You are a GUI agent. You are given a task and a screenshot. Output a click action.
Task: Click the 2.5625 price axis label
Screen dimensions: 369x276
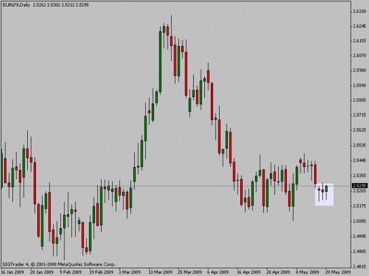(360, 130)
